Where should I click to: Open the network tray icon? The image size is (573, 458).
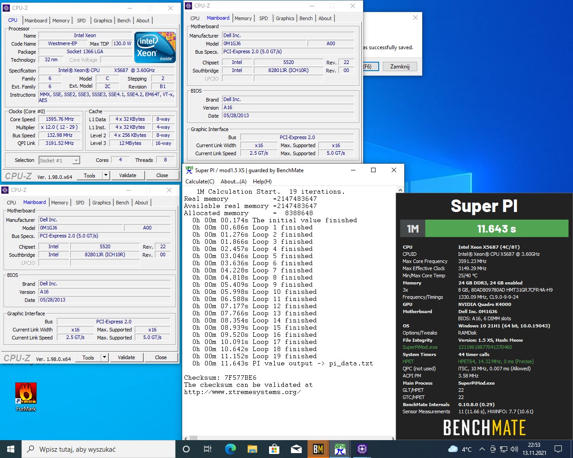[x=504, y=449]
